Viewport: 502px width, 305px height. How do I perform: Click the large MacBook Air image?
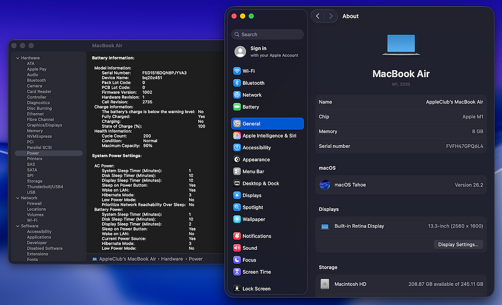click(x=401, y=45)
